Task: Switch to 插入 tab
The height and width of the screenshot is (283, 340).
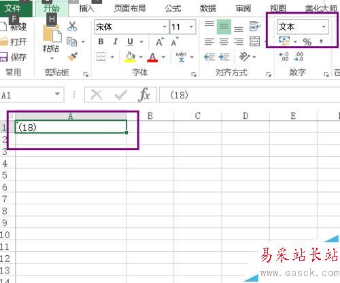Action: point(87,9)
